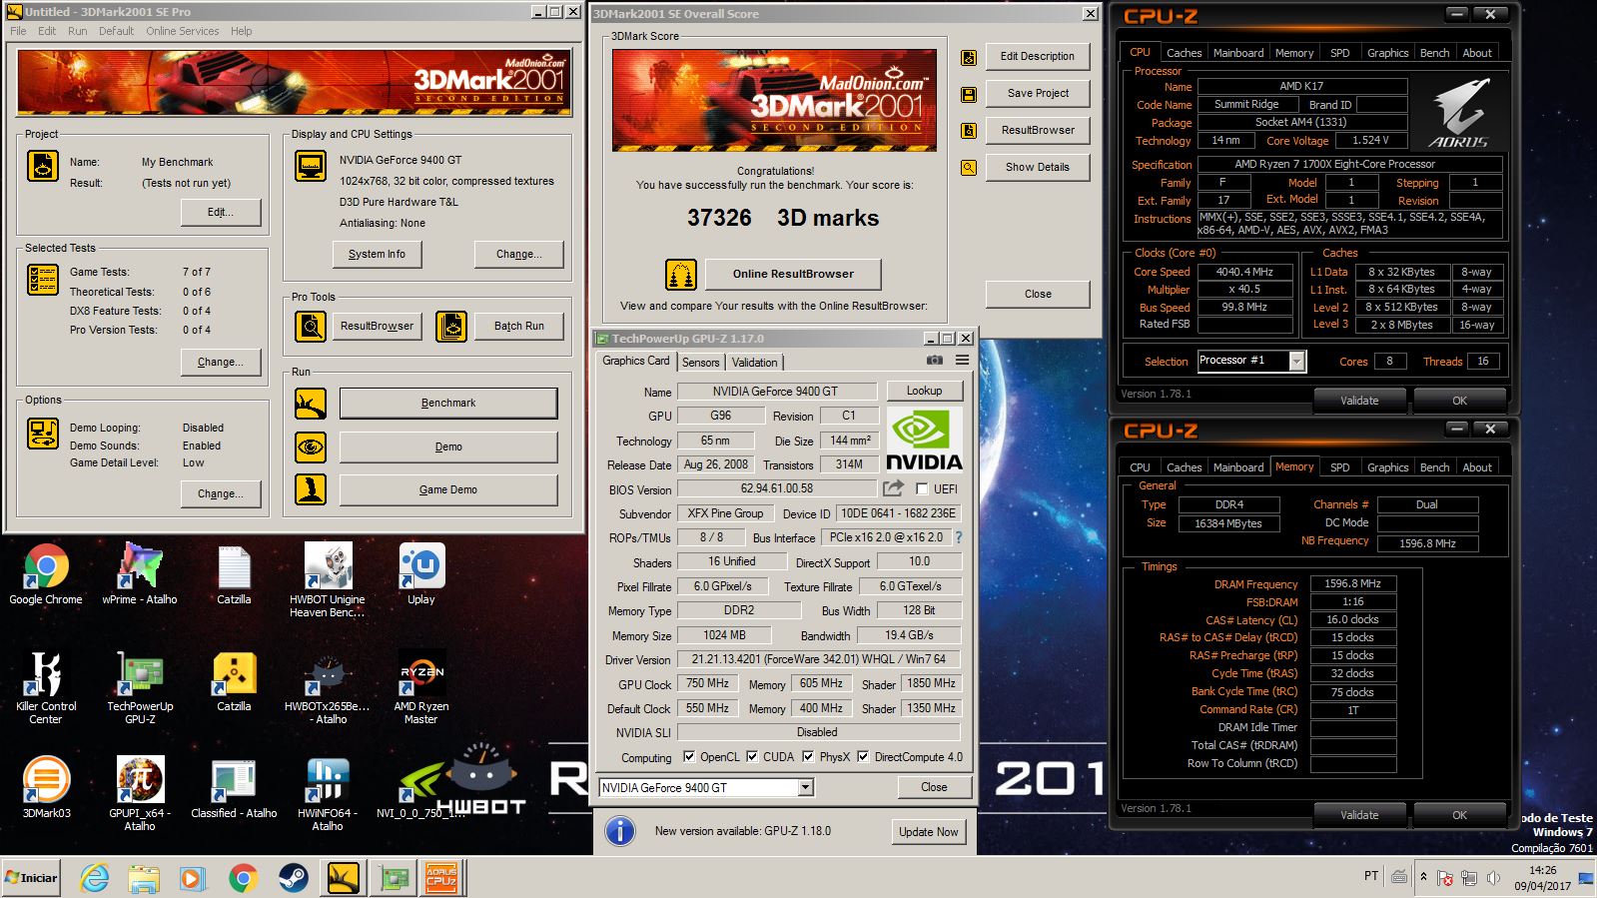Screen dimensions: 1597x898
Task: Click the PT language indicator in tray
Action: (x=1371, y=876)
